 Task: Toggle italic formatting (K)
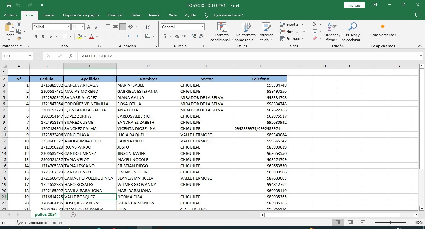[x=43, y=37]
